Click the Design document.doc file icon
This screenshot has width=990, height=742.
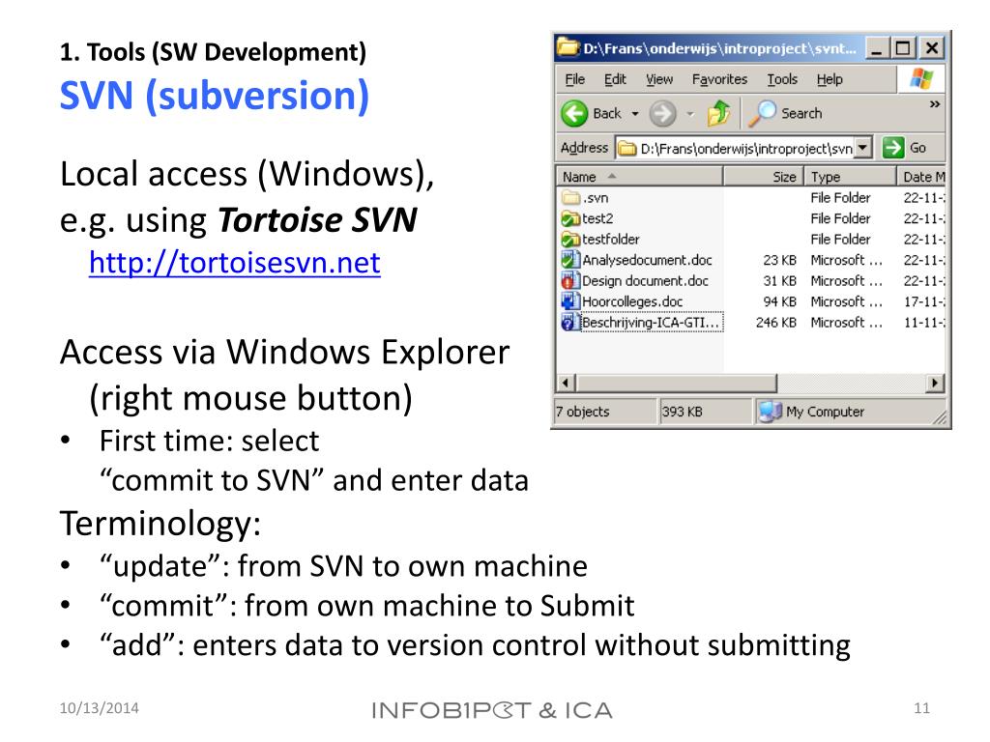[570, 280]
